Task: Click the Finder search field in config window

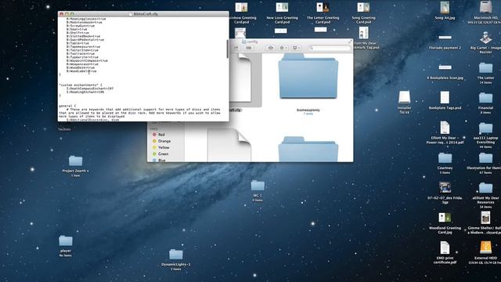Action: point(330,48)
